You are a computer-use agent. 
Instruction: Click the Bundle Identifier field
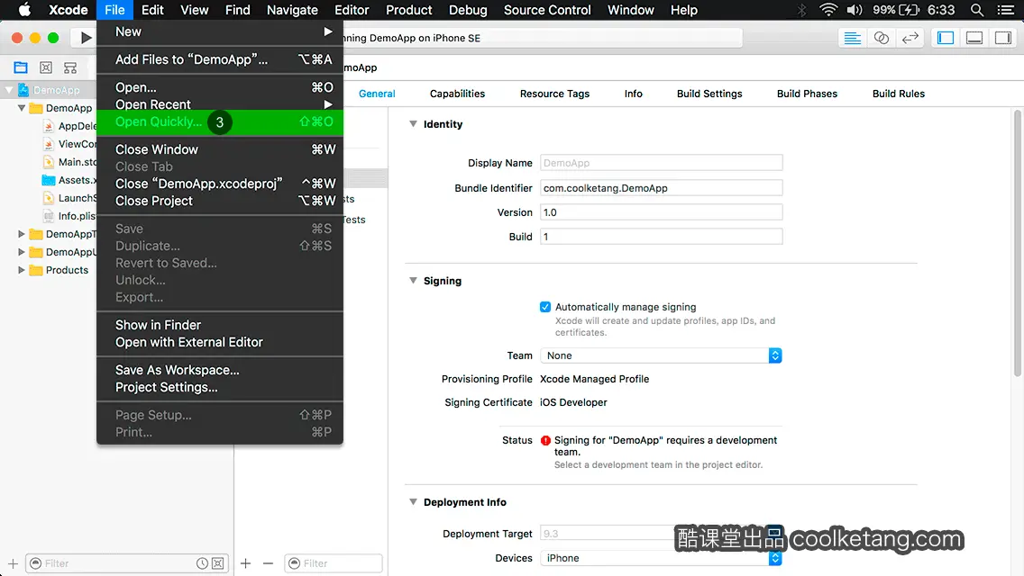coord(661,188)
